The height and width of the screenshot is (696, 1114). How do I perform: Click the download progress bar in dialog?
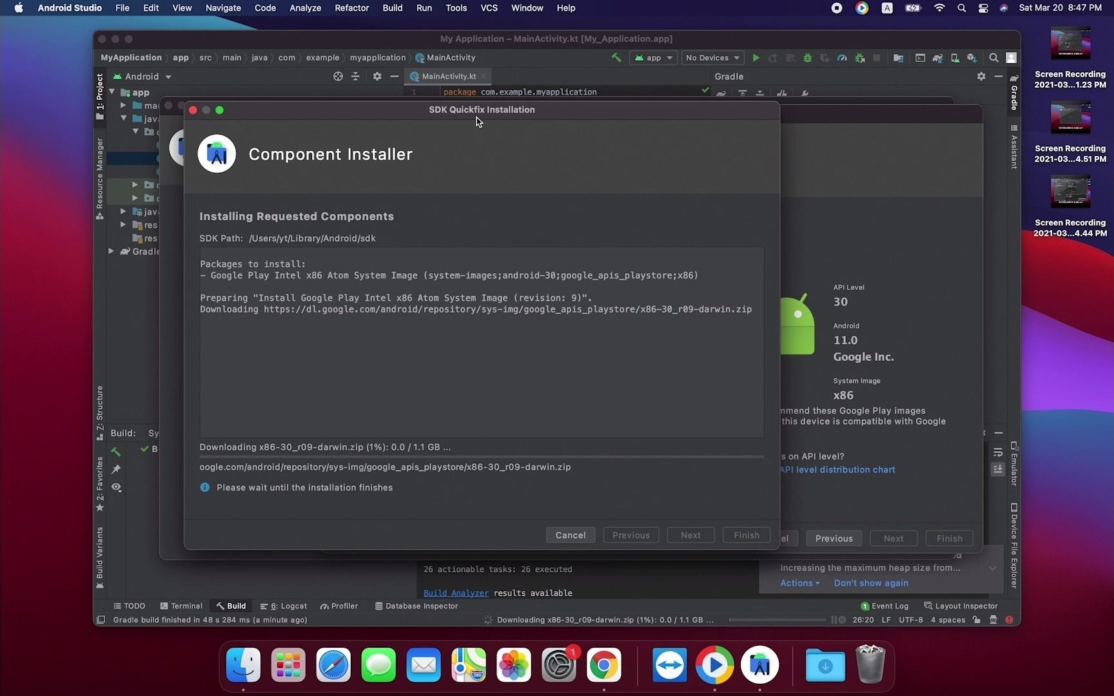(x=482, y=456)
